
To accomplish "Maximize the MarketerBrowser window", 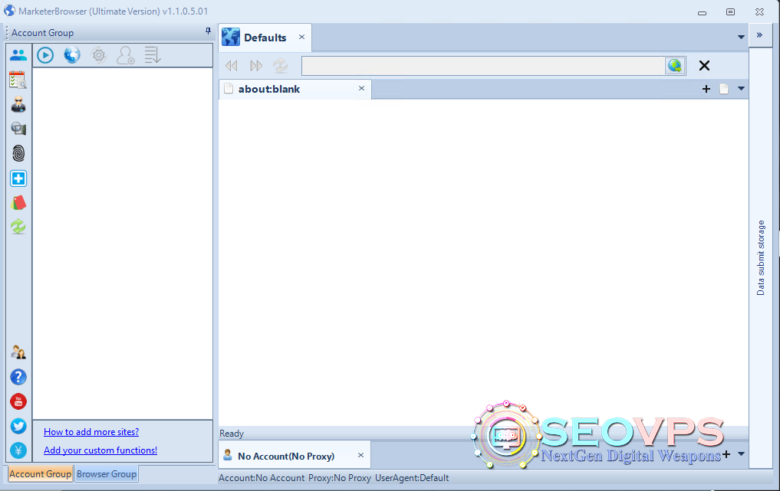I will 730,11.
